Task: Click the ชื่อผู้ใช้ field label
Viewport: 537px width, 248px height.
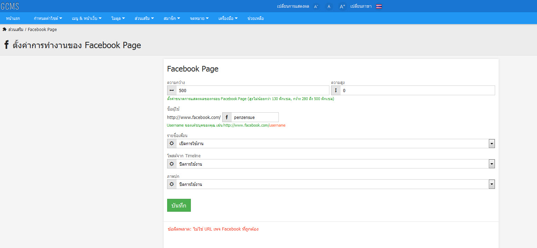Action: click(173, 109)
